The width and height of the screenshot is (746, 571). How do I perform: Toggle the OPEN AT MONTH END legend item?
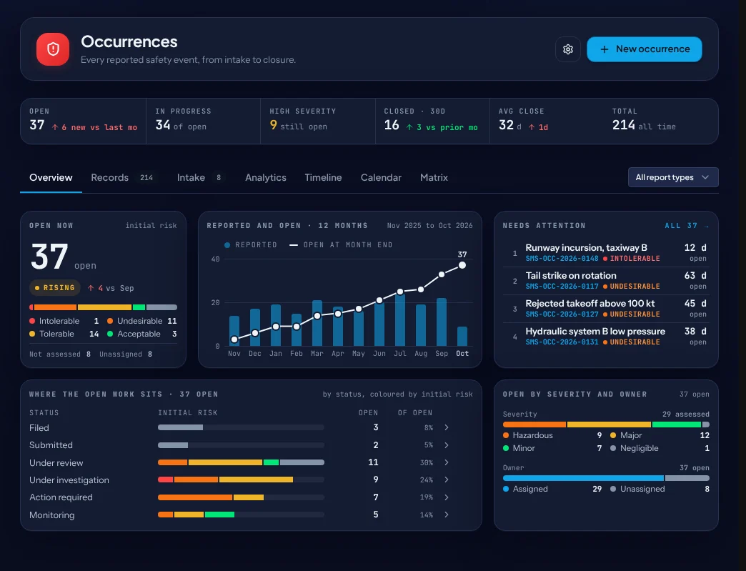[x=341, y=245]
